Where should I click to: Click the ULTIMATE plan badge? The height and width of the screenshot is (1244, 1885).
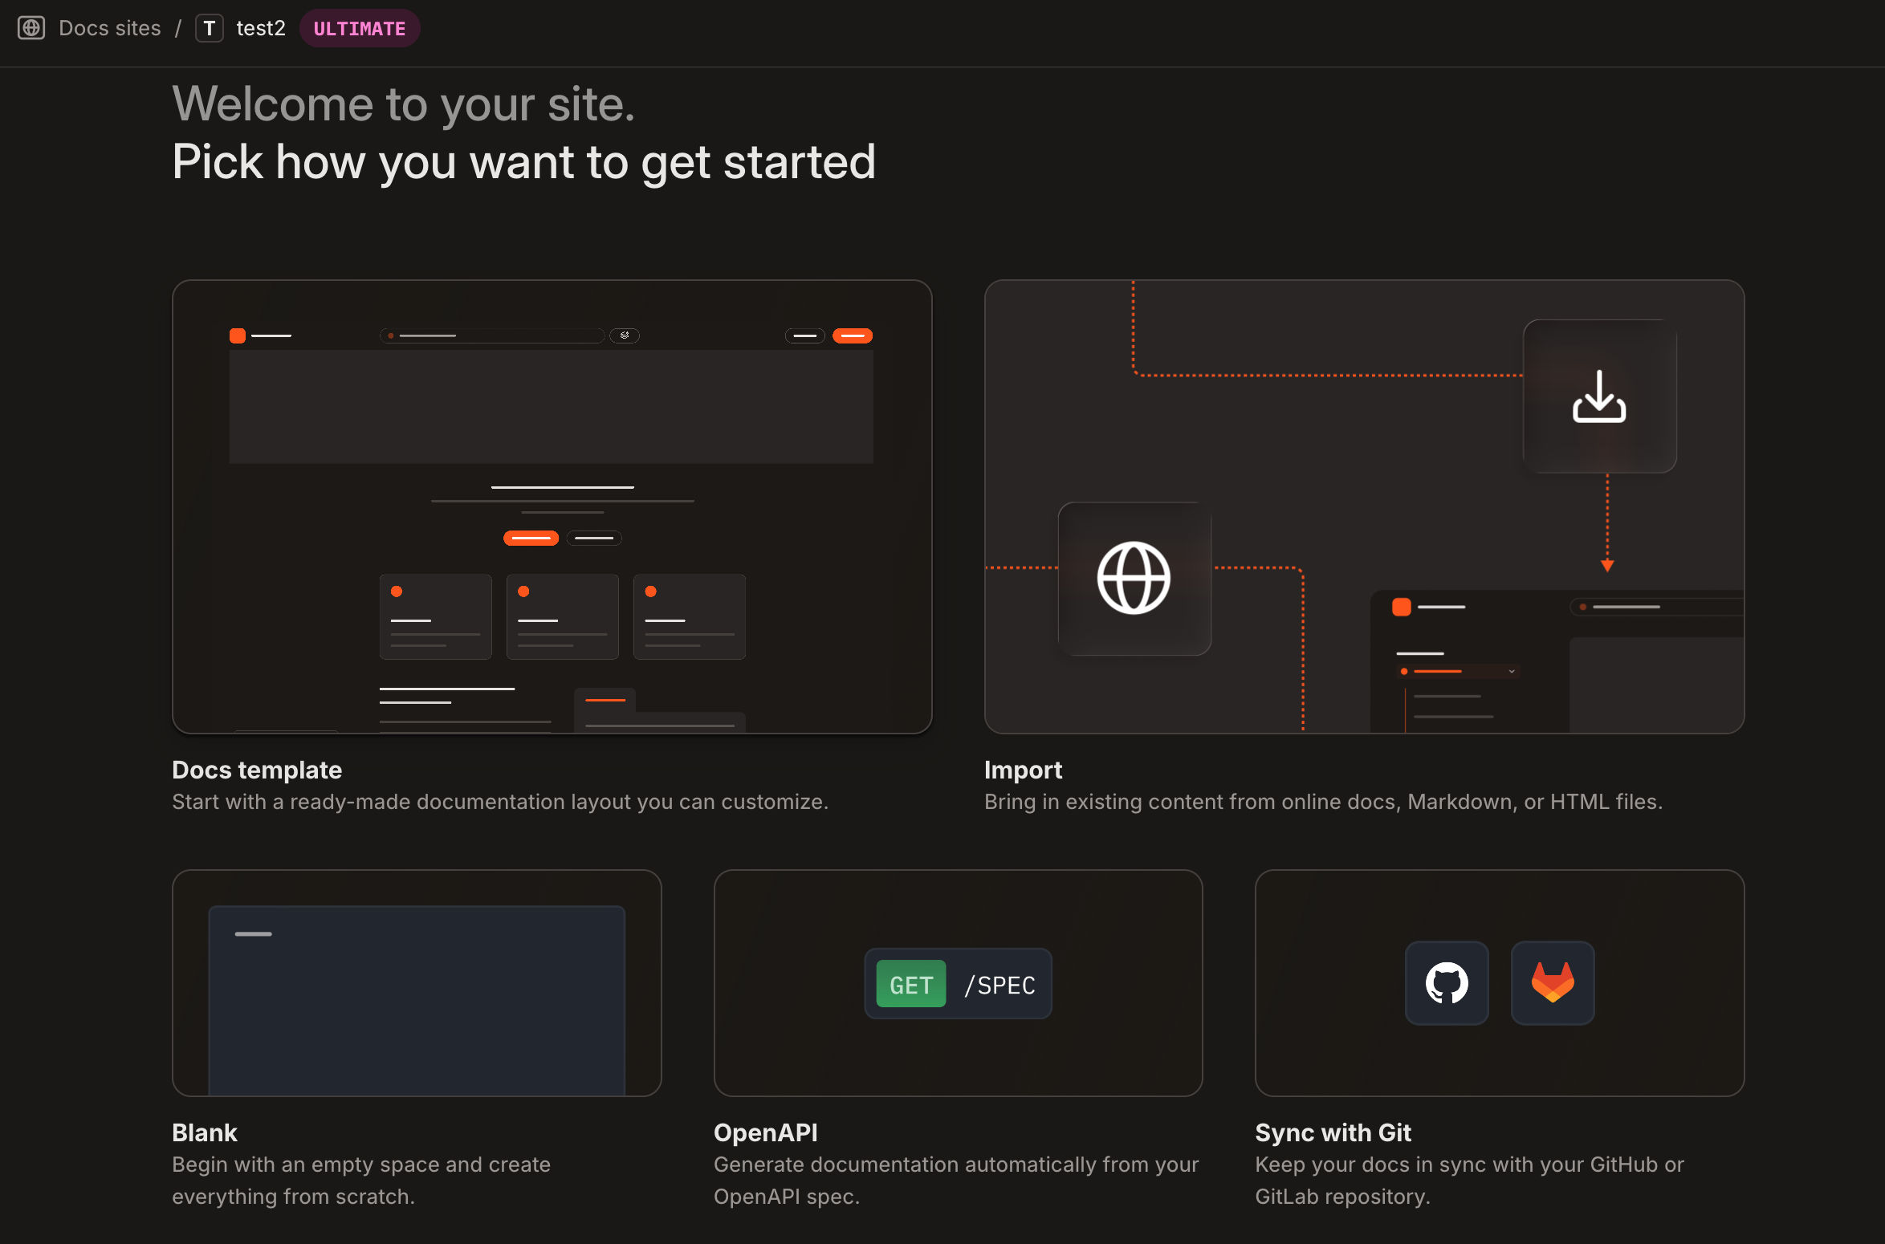360,28
